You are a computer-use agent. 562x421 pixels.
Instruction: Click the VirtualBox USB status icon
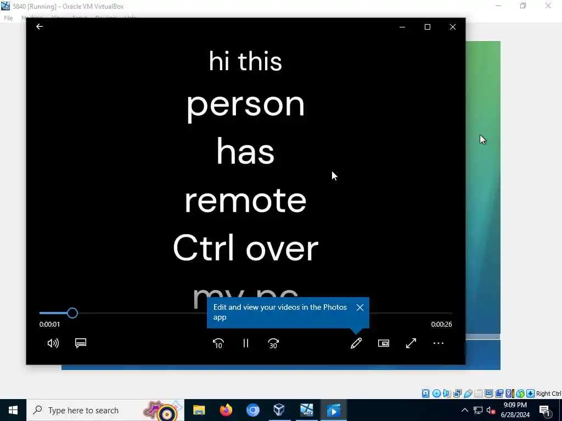pyautogui.click(x=468, y=394)
